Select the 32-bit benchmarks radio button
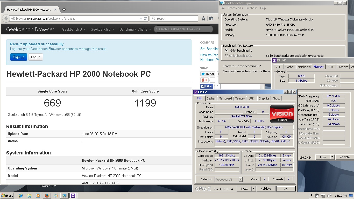The height and width of the screenshot is (199, 354). pos(226,51)
